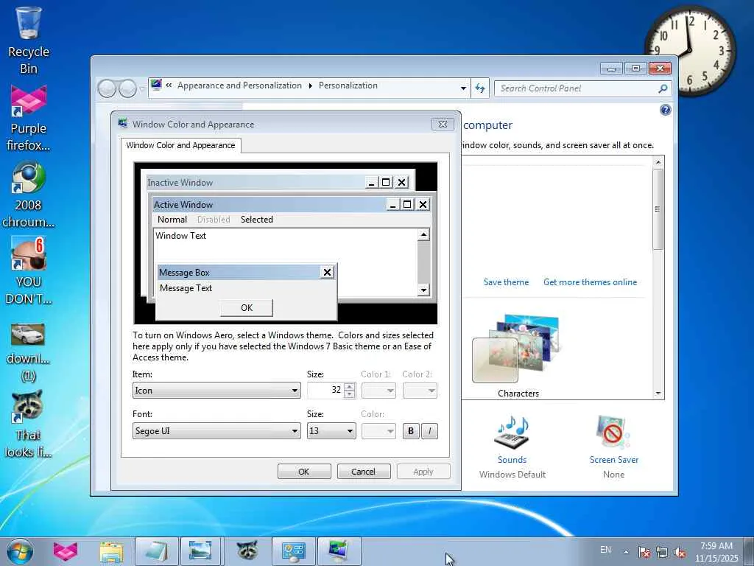Open recent pages dropdown by nav buttons

click(x=141, y=88)
